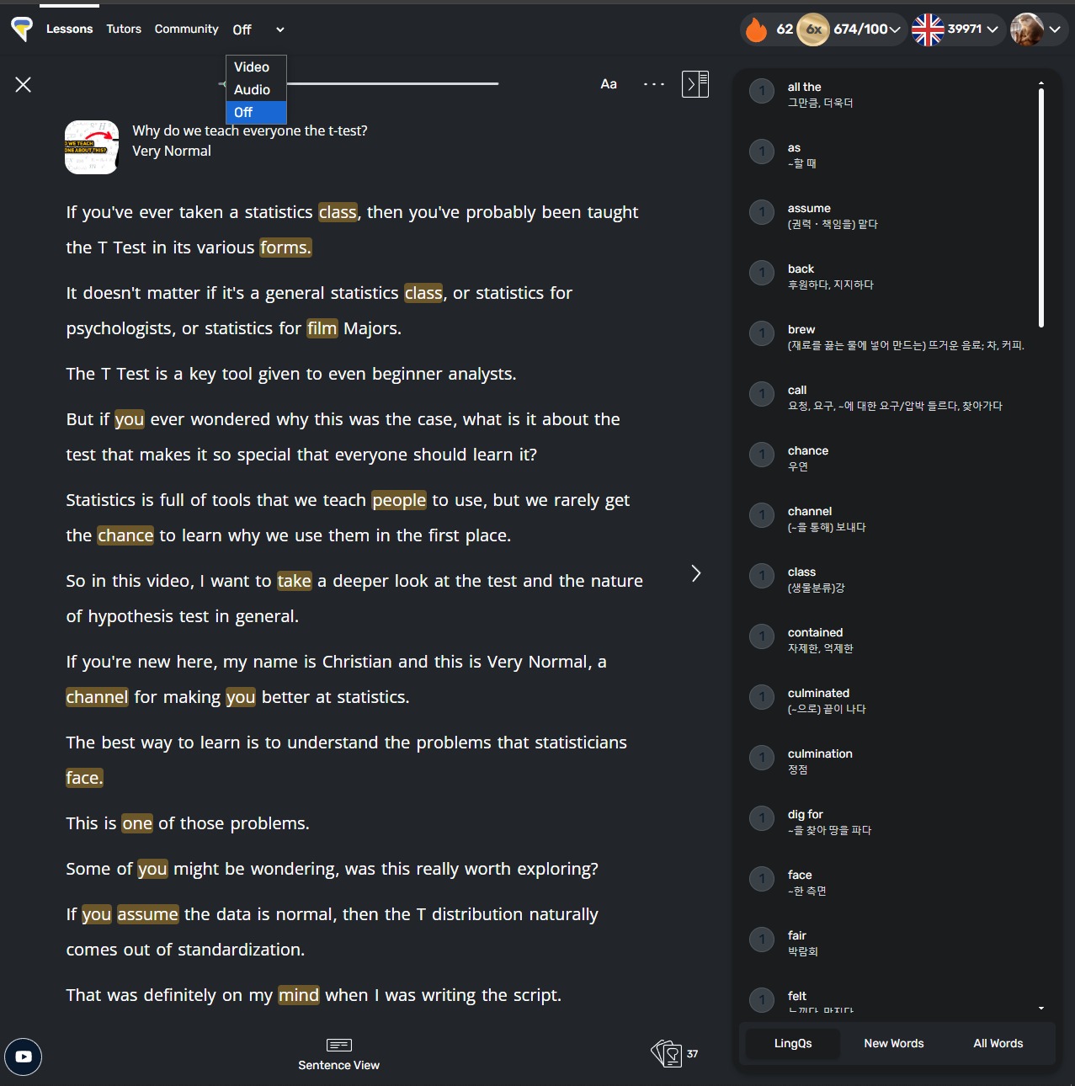Switch to Sentence View
1075x1086 pixels.
pos(338,1054)
